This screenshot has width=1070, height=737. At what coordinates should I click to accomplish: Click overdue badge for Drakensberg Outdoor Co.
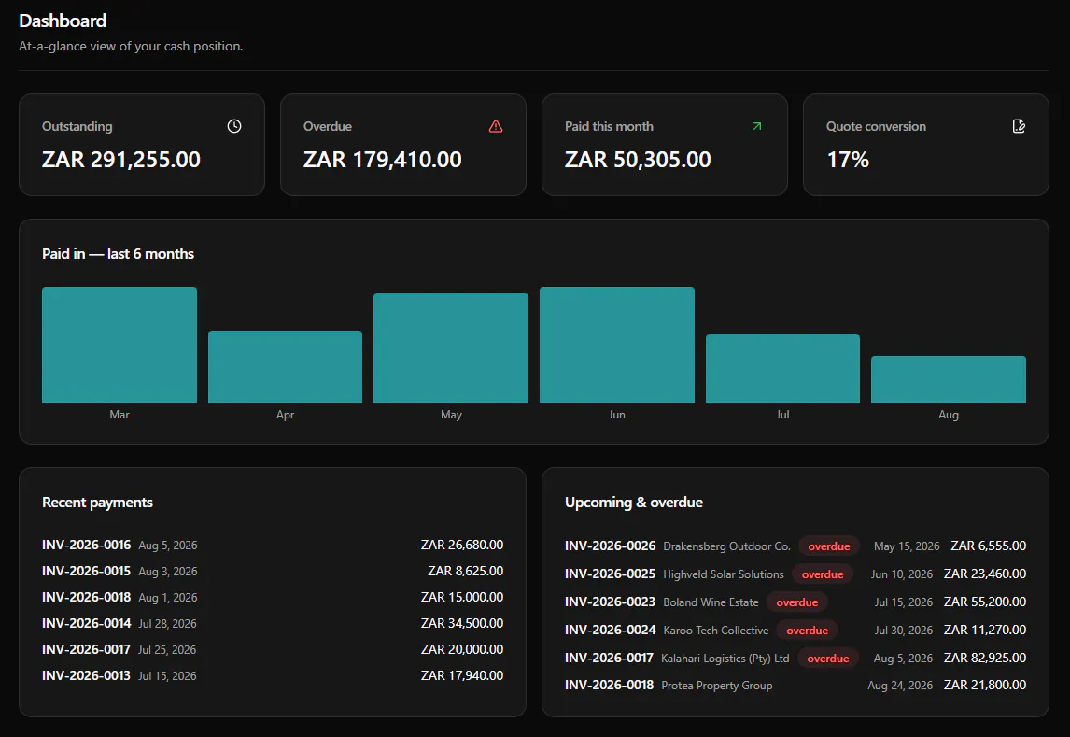coord(829,546)
